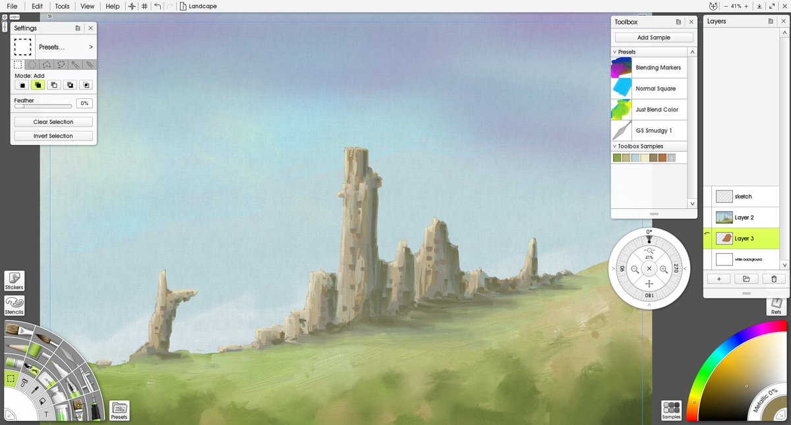
Task: Select the freehand lasso selection shape
Action: pos(61,65)
